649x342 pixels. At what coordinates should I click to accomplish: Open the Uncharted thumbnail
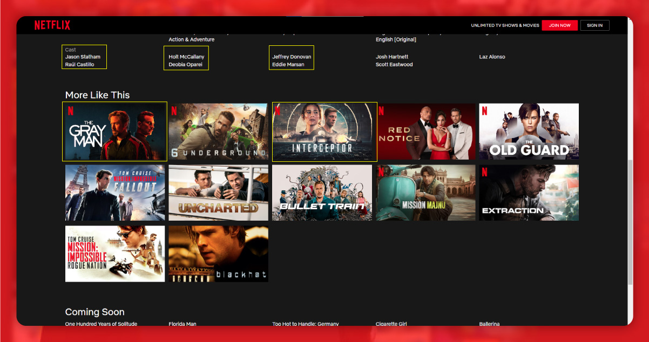pos(218,193)
